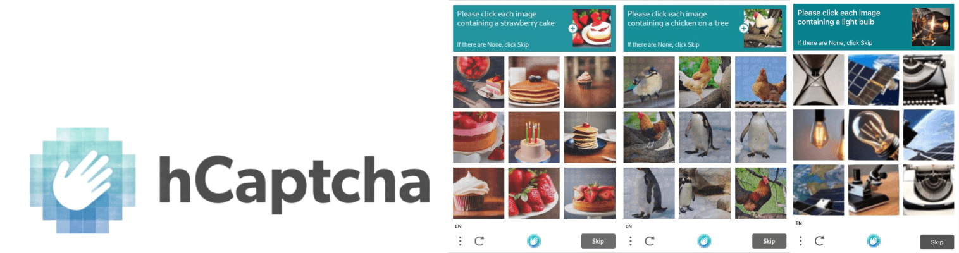Screen dimensions: 959x253
Task: Open the three-dot menu in the light bulb panel
Action: pos(800,241)
